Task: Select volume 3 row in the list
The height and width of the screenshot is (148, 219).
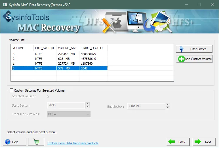Action: (x=57, y=54)
